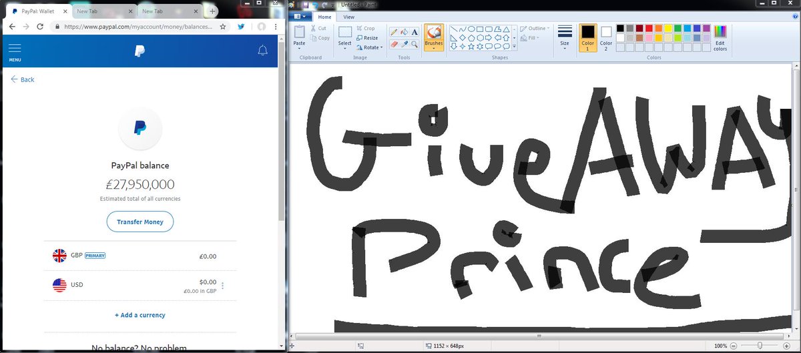Choose the Line shape in Shapes gallery
Screen dimensions: 801x353
[x=454, y=29]
